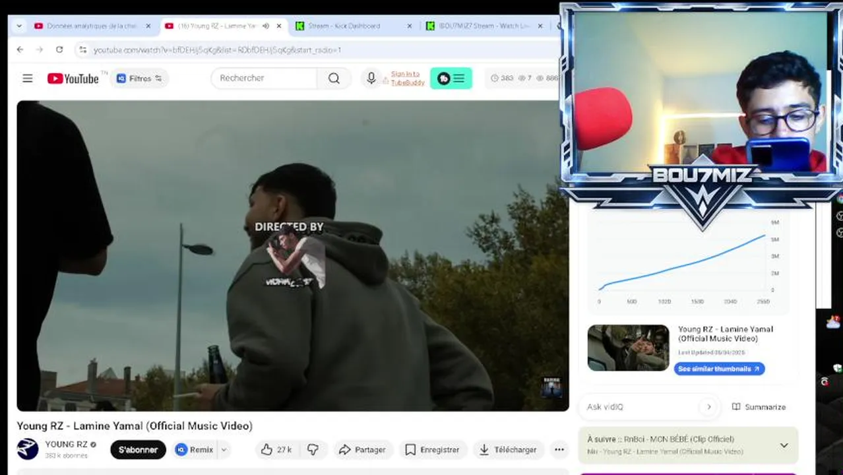Open the YOUNG RZ channel avatar

[28, 449]
